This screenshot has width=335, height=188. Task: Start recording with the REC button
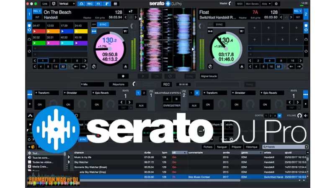click(166, 84)
